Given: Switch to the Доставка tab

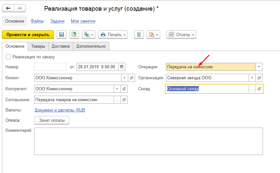Looking at the screenshot, I should point(61,46).
